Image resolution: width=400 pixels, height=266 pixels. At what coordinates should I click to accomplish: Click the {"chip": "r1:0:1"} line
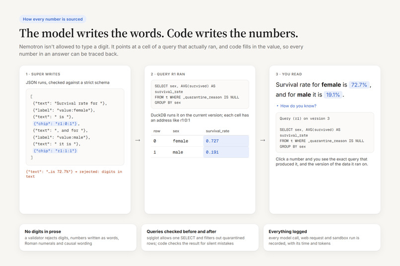pos(55,124)
